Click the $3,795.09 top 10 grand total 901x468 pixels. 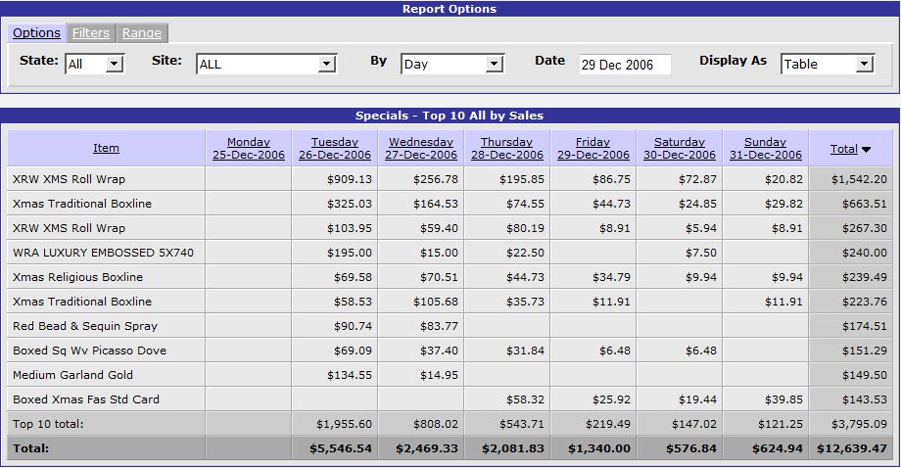point(859,424)
